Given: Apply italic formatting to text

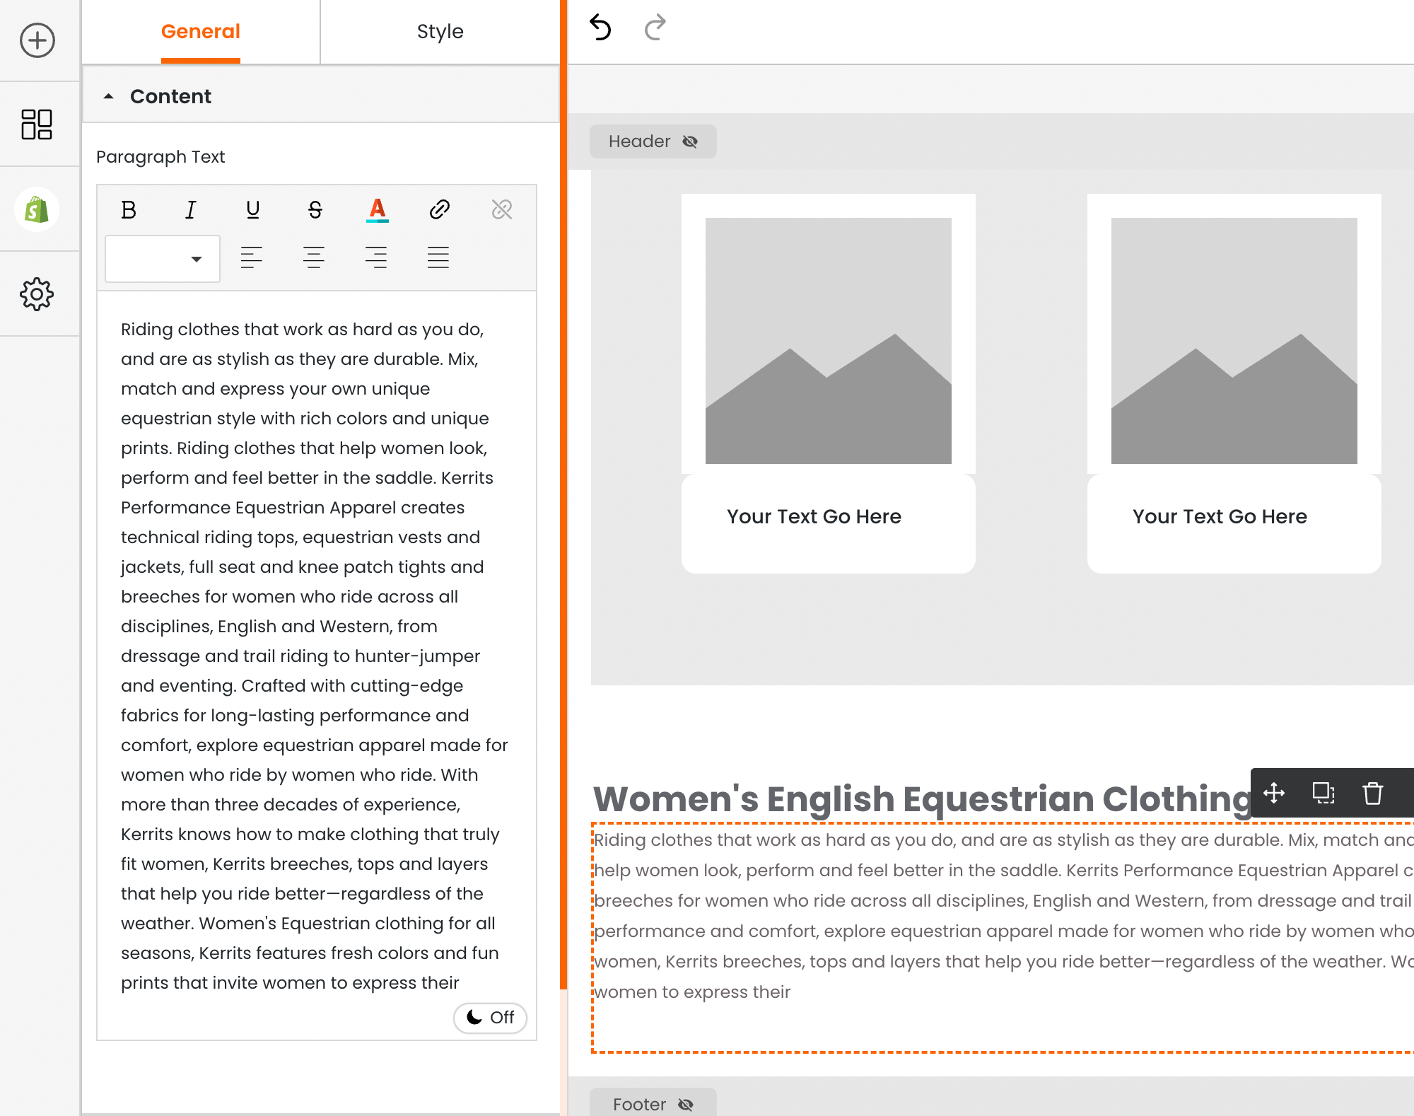Looking at the screenshot, I should click(190, 209).
